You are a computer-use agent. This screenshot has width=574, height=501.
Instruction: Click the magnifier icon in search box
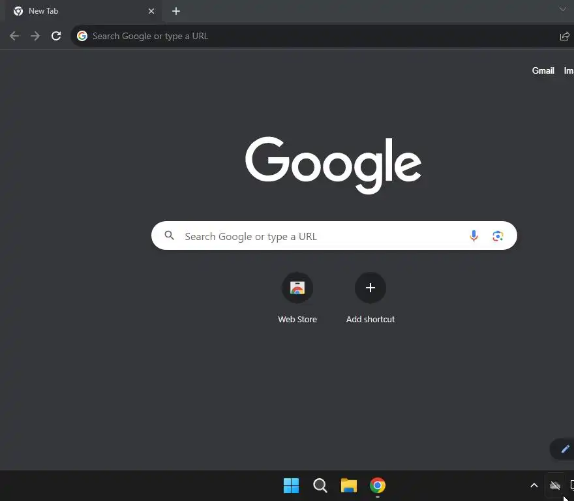click(169, 235)
